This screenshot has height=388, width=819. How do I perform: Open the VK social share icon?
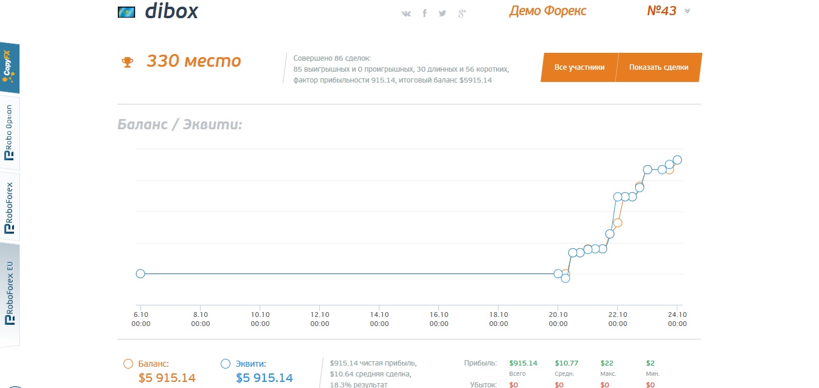406,13
